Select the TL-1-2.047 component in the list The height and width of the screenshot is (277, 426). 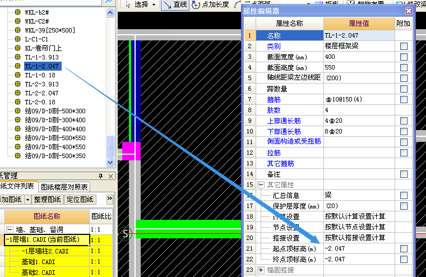(x=43, y=66)
